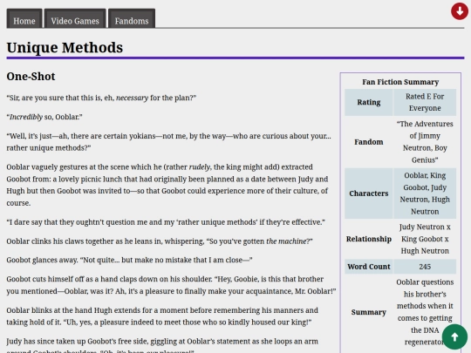The height and width of the screenshot is (353, 471).
Task: Select the 'Rated E For Everyone' value
Action: tap(425, 102)
